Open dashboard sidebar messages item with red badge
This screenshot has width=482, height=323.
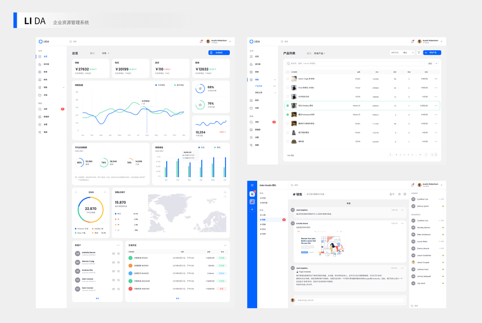tap(51, 109)
